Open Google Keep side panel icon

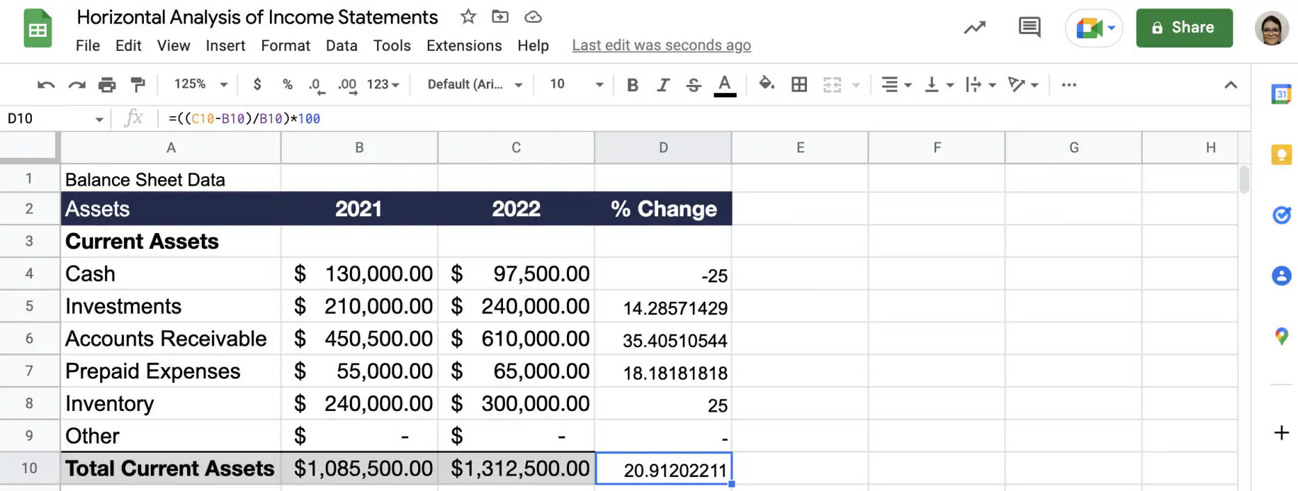[1281, 154]
